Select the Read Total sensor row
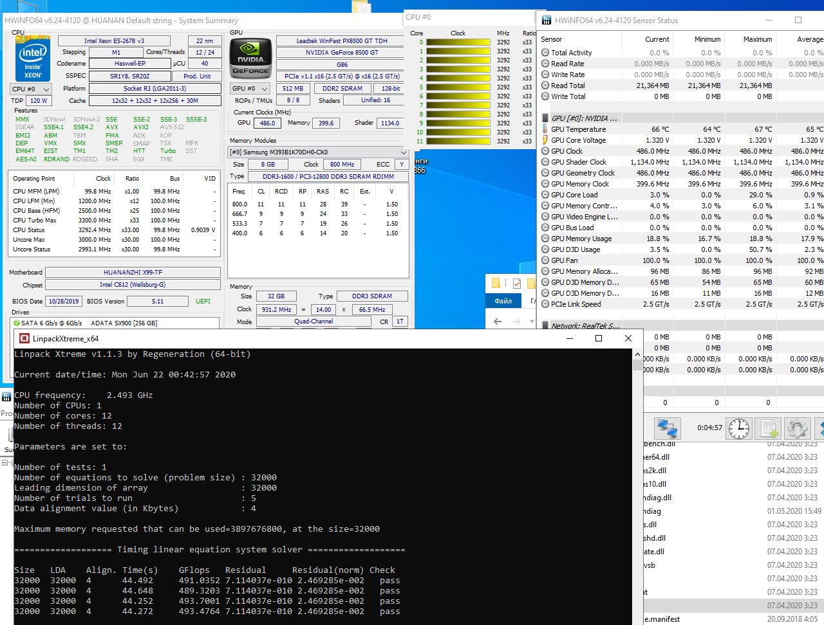Image resolution: width=824 pixels, height=625 pixels. click(681, 86)
